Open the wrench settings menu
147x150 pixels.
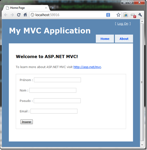(x=140, y=15)
